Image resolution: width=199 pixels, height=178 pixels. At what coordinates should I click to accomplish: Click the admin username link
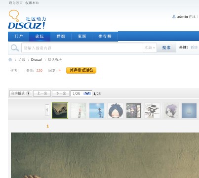(x=182, y=16)
